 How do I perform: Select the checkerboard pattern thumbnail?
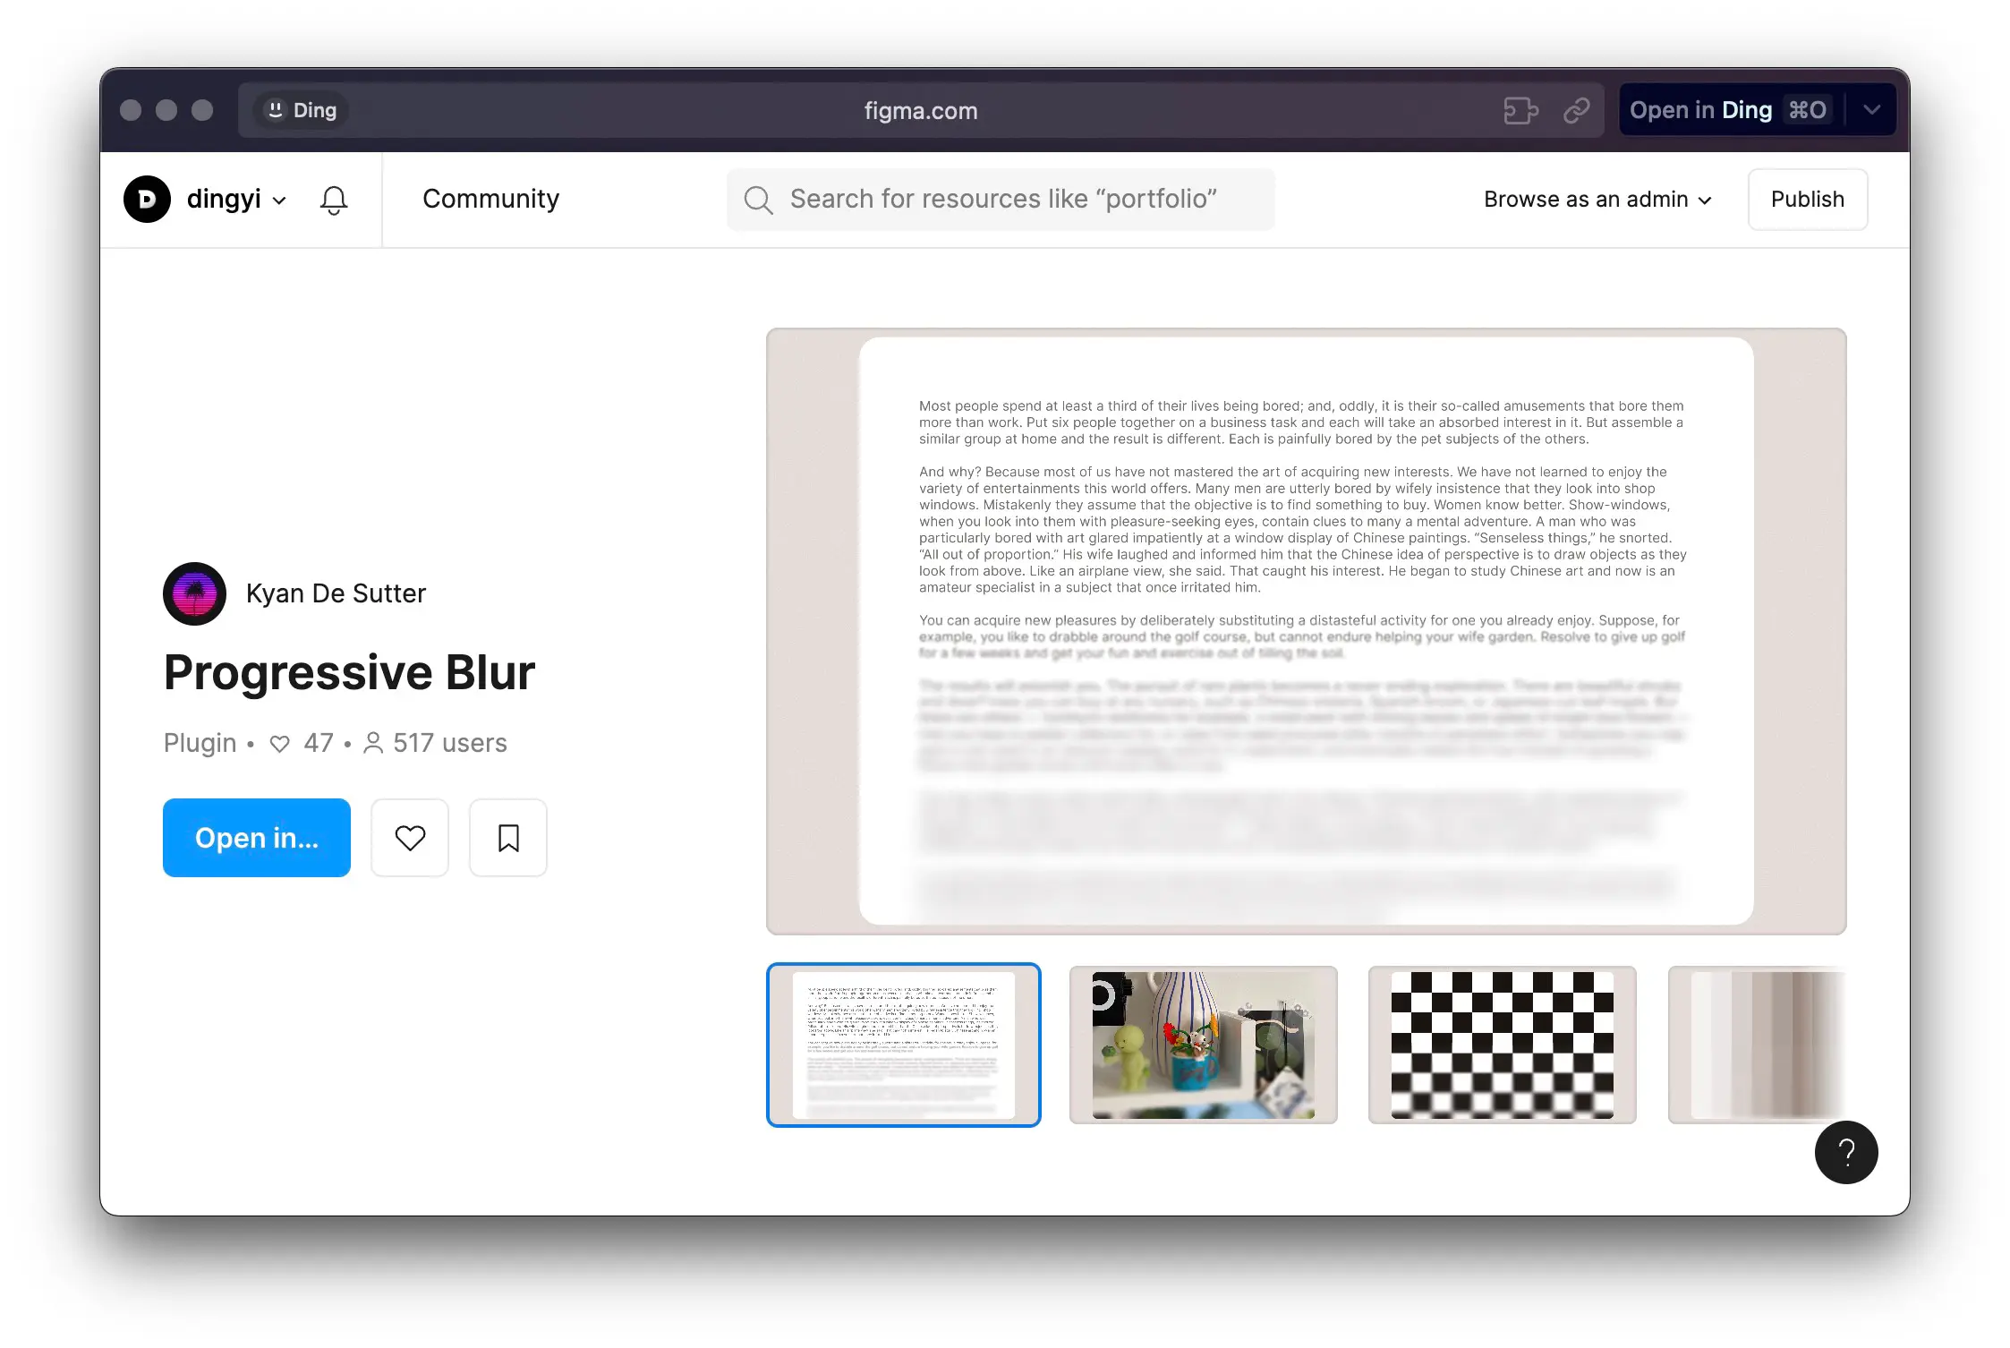pyautogui.click(x=1501, y=1043)
